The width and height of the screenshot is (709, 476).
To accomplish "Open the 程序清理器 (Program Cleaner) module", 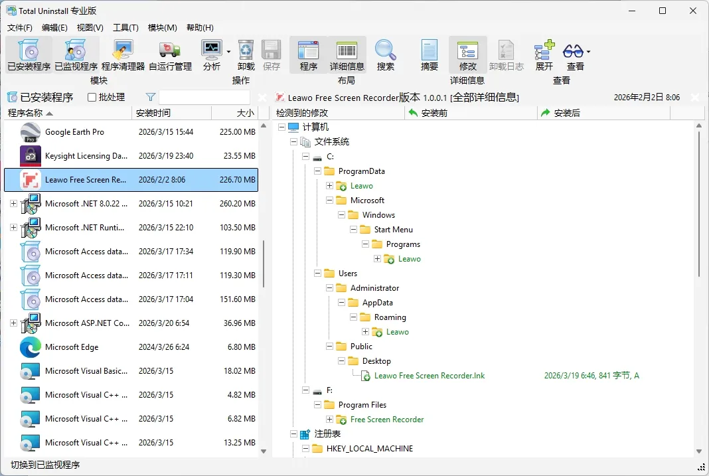I will tap(123, 56).
